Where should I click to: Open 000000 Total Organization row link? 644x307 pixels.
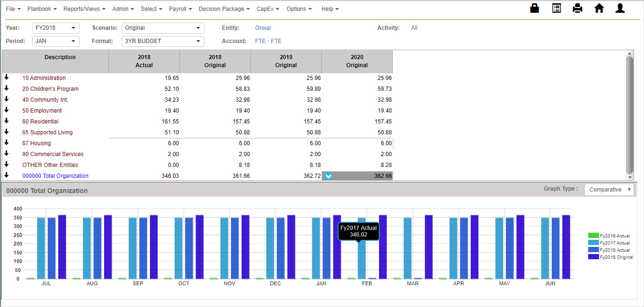(55, 176)
